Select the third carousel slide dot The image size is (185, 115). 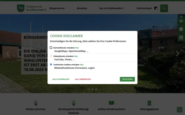96,89
